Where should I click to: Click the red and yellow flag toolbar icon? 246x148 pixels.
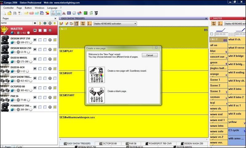pyautogui.click(x=47, y=13)
